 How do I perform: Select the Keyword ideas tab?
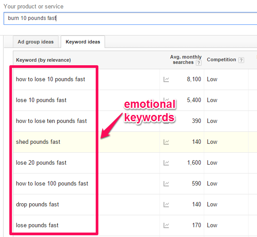(x=83, y=42)
